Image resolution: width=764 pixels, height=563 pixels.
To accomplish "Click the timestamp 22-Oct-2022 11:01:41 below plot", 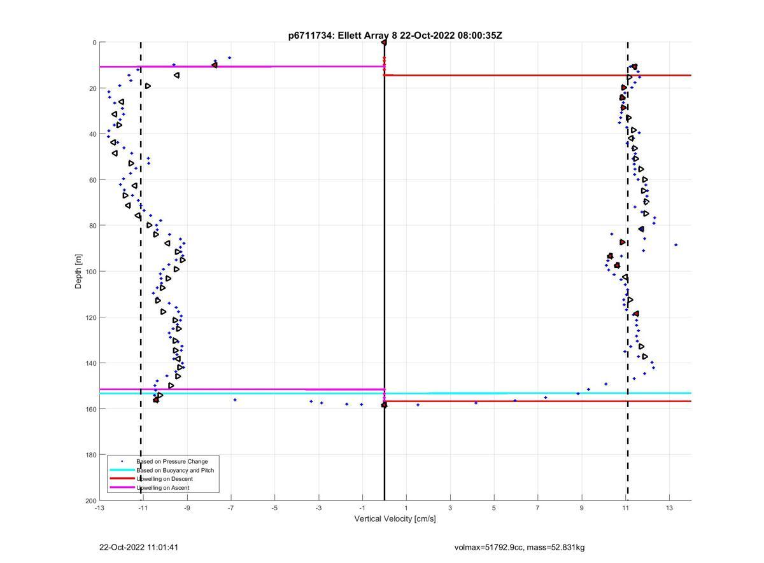I will point(139,547).
